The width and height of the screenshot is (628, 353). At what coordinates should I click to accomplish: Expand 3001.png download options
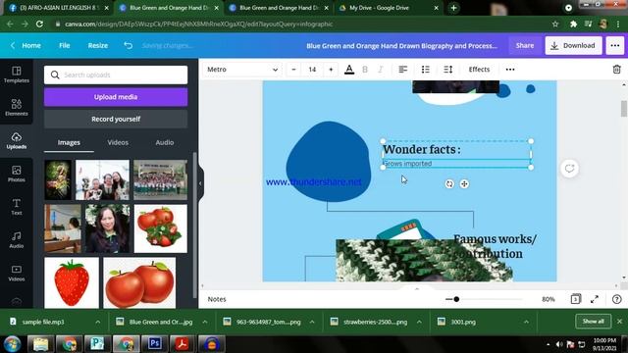(x=526, y=322)
